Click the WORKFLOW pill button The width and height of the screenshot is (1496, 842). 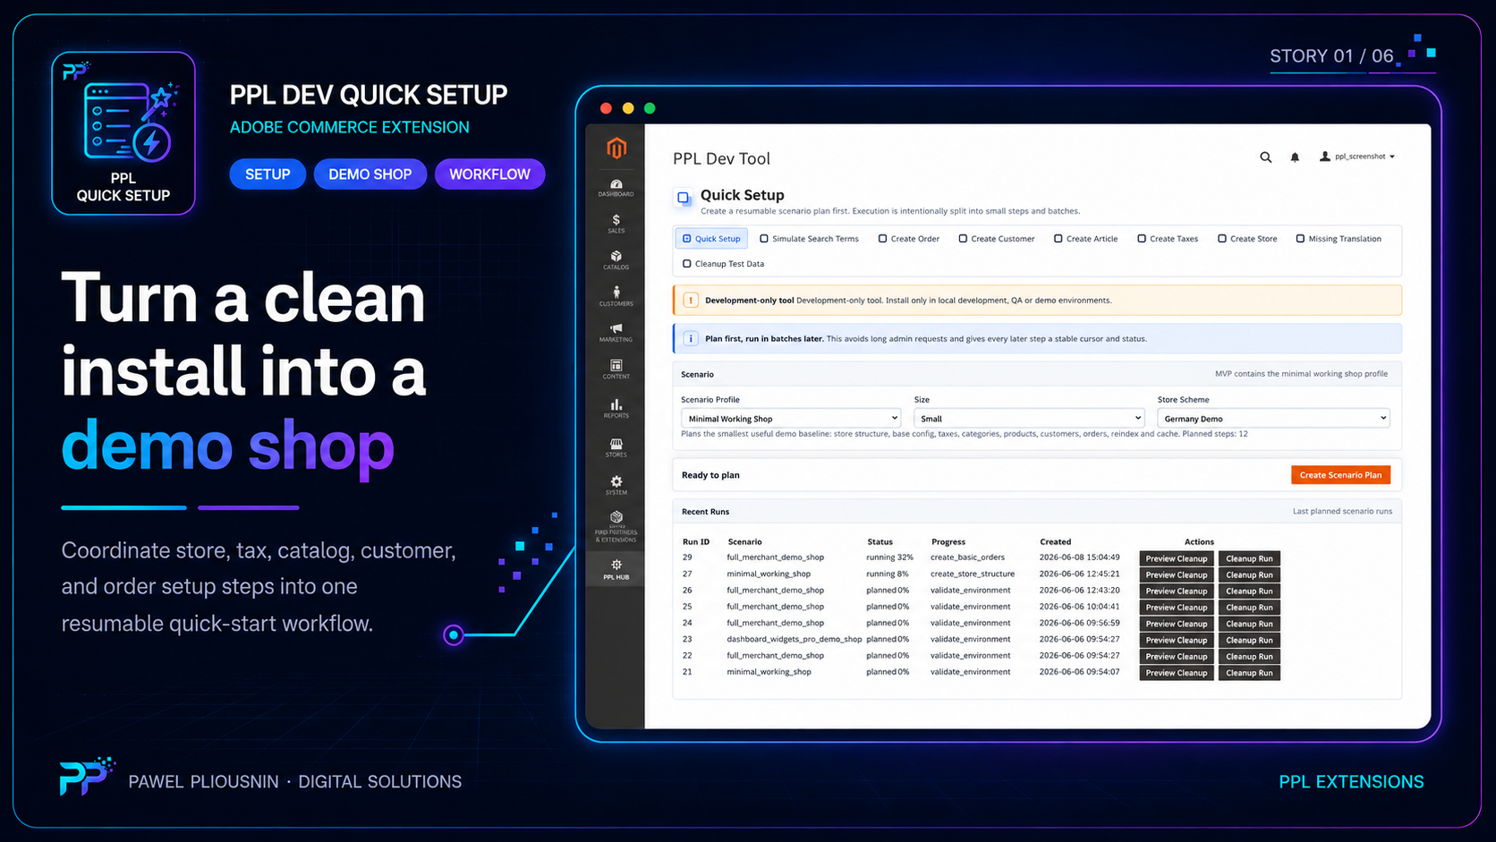[x=489, y=174]
